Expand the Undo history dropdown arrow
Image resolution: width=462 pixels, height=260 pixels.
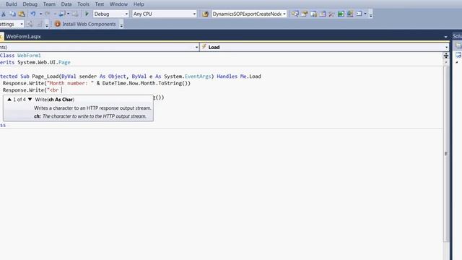[40, 14]
